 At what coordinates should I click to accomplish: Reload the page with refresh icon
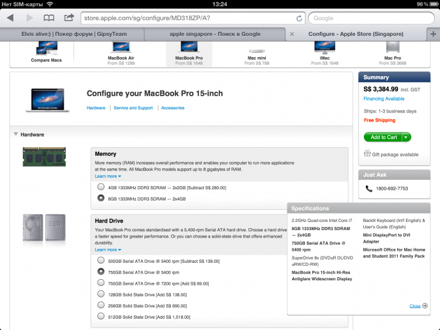pos(299,18)
